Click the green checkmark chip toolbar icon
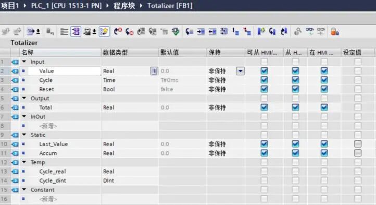 coord(176,31)
